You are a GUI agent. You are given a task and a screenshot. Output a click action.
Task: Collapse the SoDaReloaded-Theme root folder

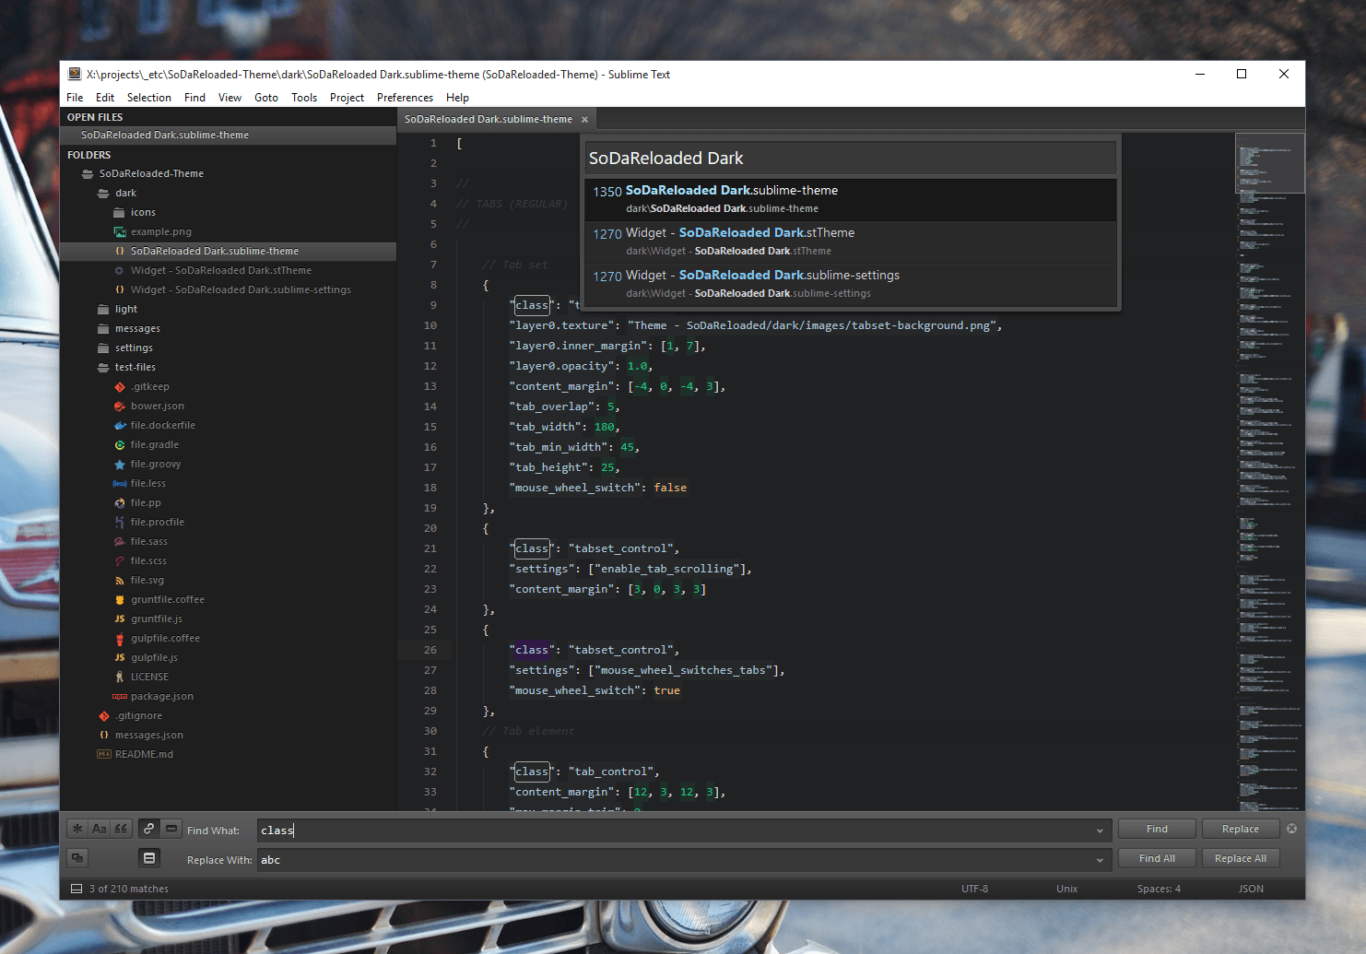pyautogui.click(x=88, y=174)
